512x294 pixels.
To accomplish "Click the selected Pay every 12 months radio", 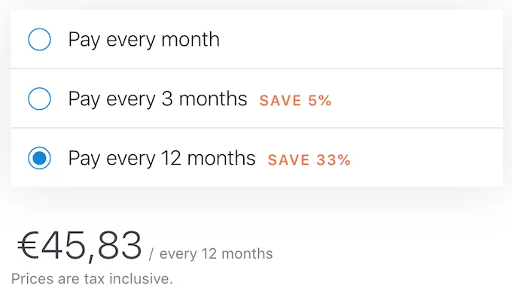I will [x=39, y=158].
